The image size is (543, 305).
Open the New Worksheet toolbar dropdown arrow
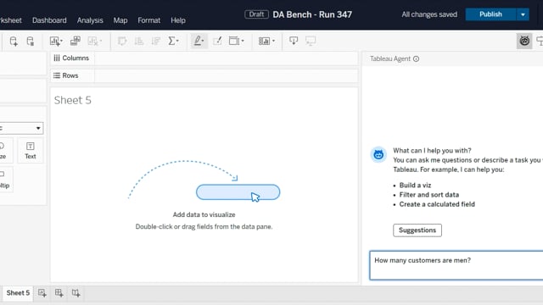61,42
